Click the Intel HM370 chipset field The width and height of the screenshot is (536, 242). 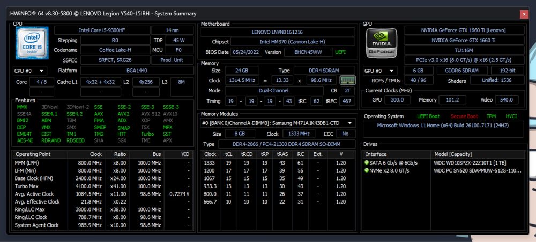coord(293,42)
